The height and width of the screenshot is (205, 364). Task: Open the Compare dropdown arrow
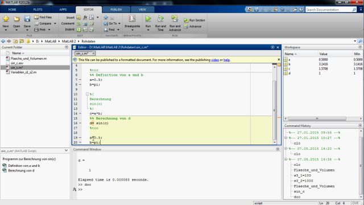55,23
